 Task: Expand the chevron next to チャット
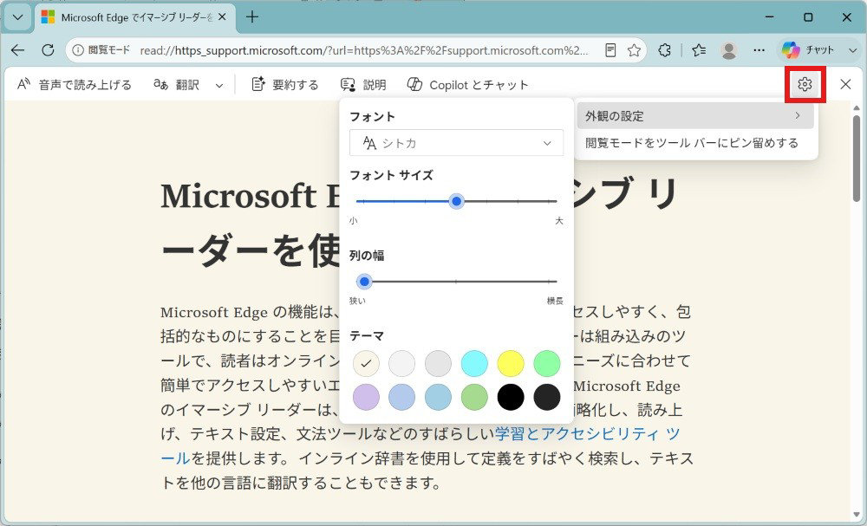[852, 50]
